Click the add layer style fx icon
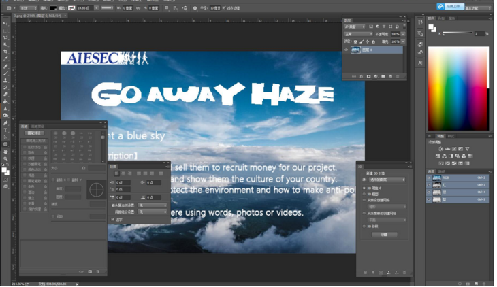This screenshot has height=287, width=497. coord(361,76)
